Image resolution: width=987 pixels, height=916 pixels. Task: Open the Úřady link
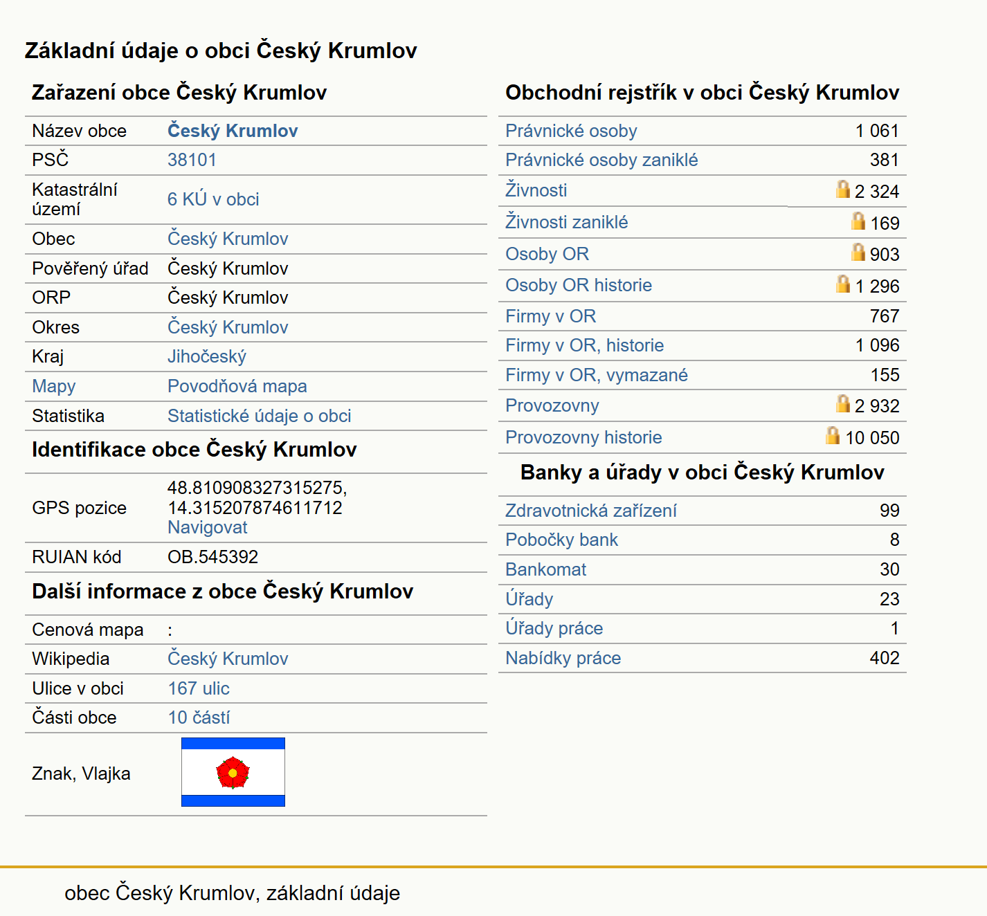tap(529, 599)
